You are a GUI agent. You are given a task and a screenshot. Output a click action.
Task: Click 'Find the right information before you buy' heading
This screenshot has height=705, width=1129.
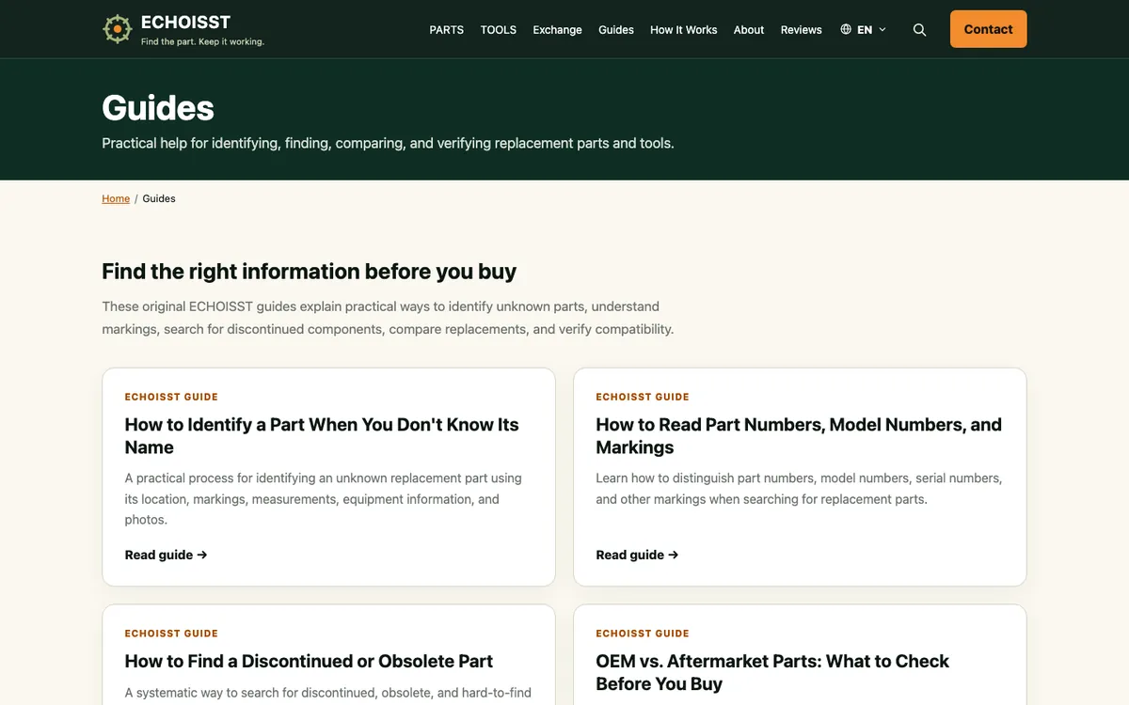click(x=309, y=271)
